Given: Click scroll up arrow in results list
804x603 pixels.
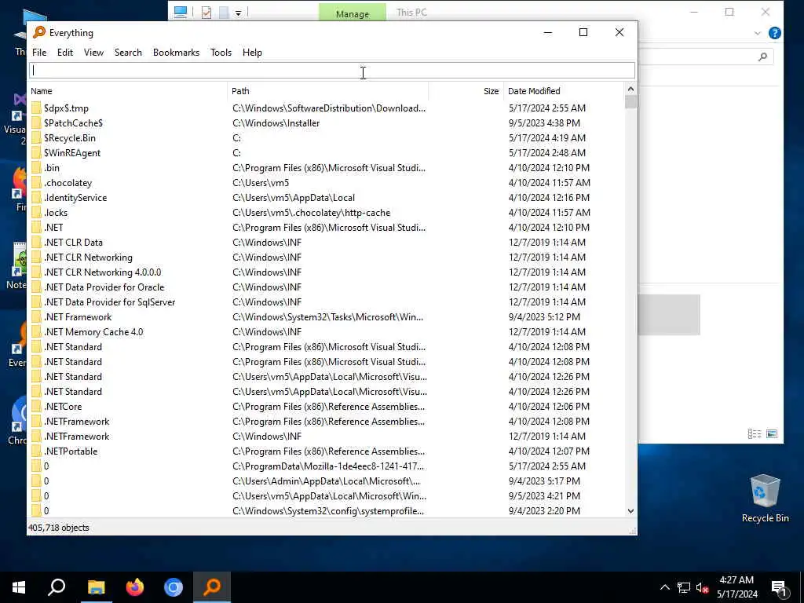Looking at the screenshot, I should (630, 90).
